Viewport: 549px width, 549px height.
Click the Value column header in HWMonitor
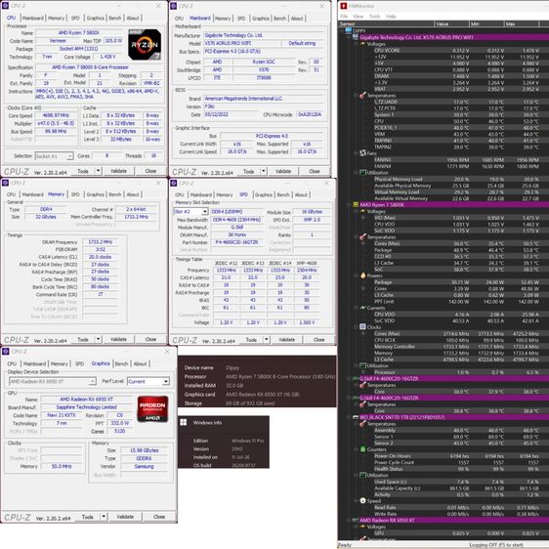coord(451,23)
